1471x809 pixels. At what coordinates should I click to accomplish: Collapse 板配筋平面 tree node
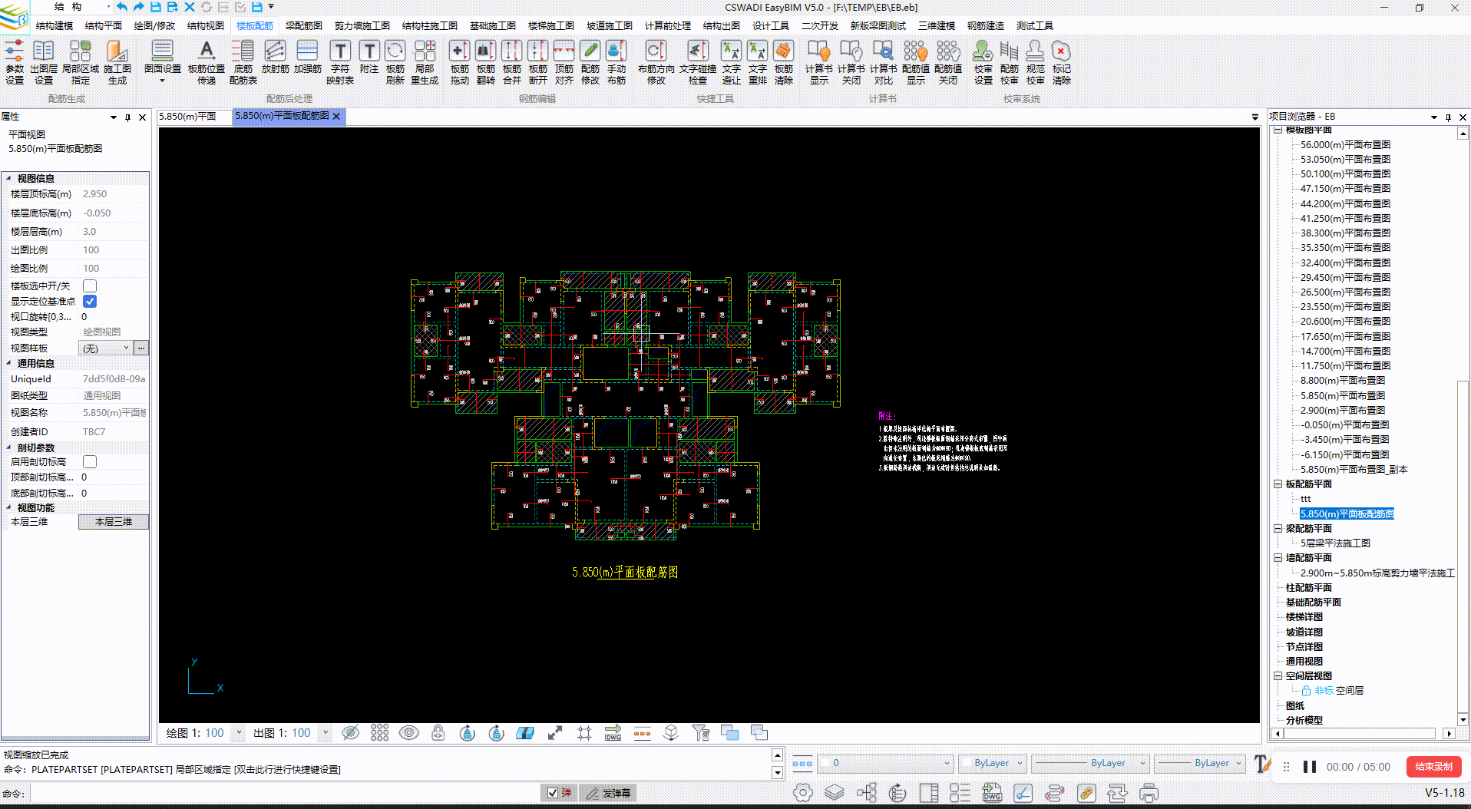coord(1278,484)
